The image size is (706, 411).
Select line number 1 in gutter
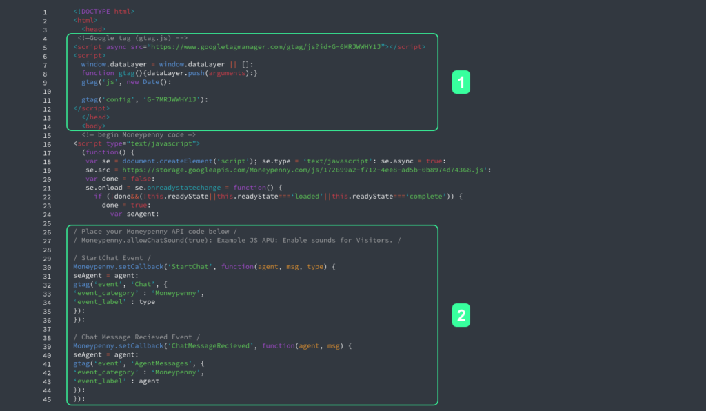45,13
